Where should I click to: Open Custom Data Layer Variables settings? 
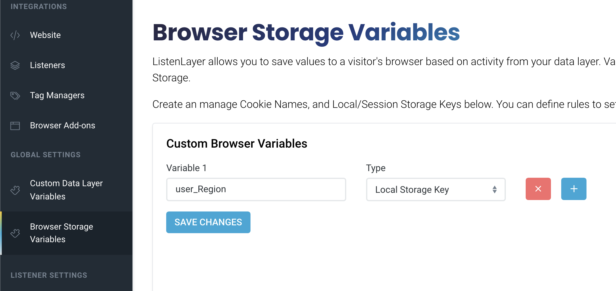pyautogui.click(x=66, y=189)
